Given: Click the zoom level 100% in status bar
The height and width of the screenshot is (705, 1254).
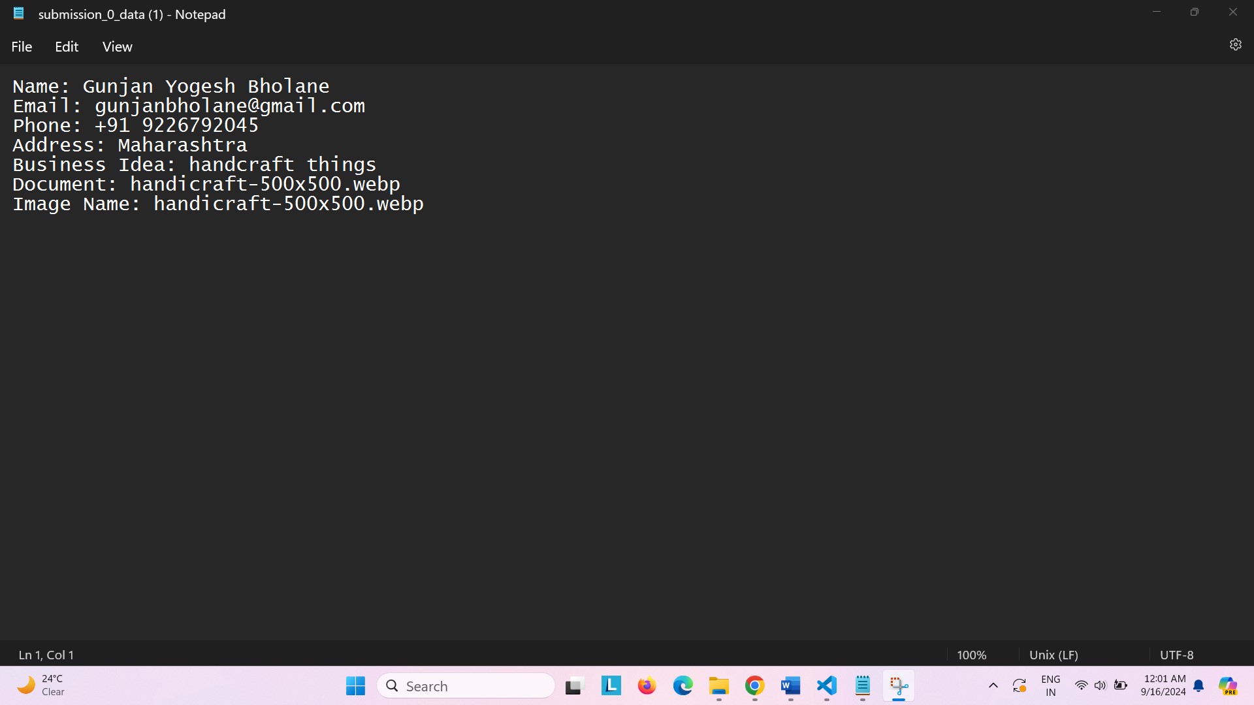Looking at the screenshot, I should (x=971, y=655).
